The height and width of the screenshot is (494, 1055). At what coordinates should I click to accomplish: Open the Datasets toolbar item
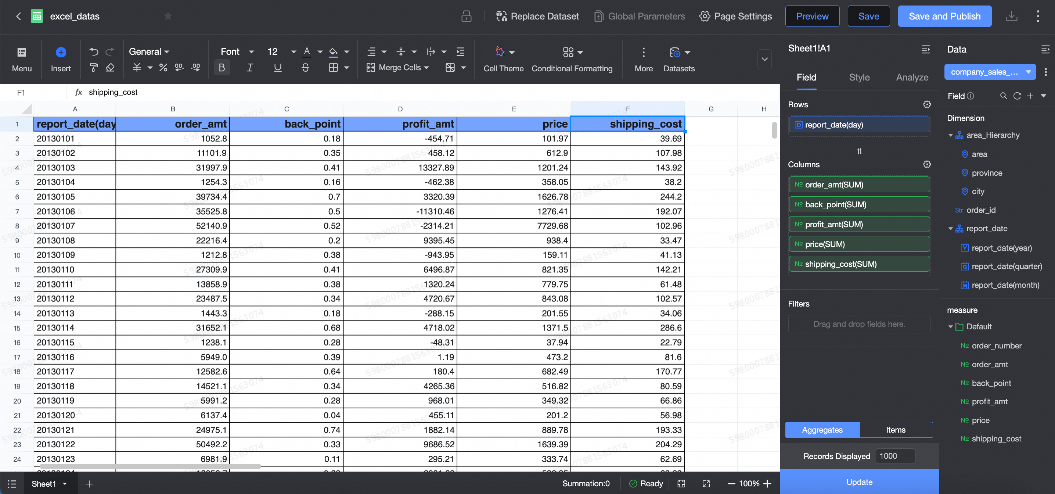tap(678, 60)
